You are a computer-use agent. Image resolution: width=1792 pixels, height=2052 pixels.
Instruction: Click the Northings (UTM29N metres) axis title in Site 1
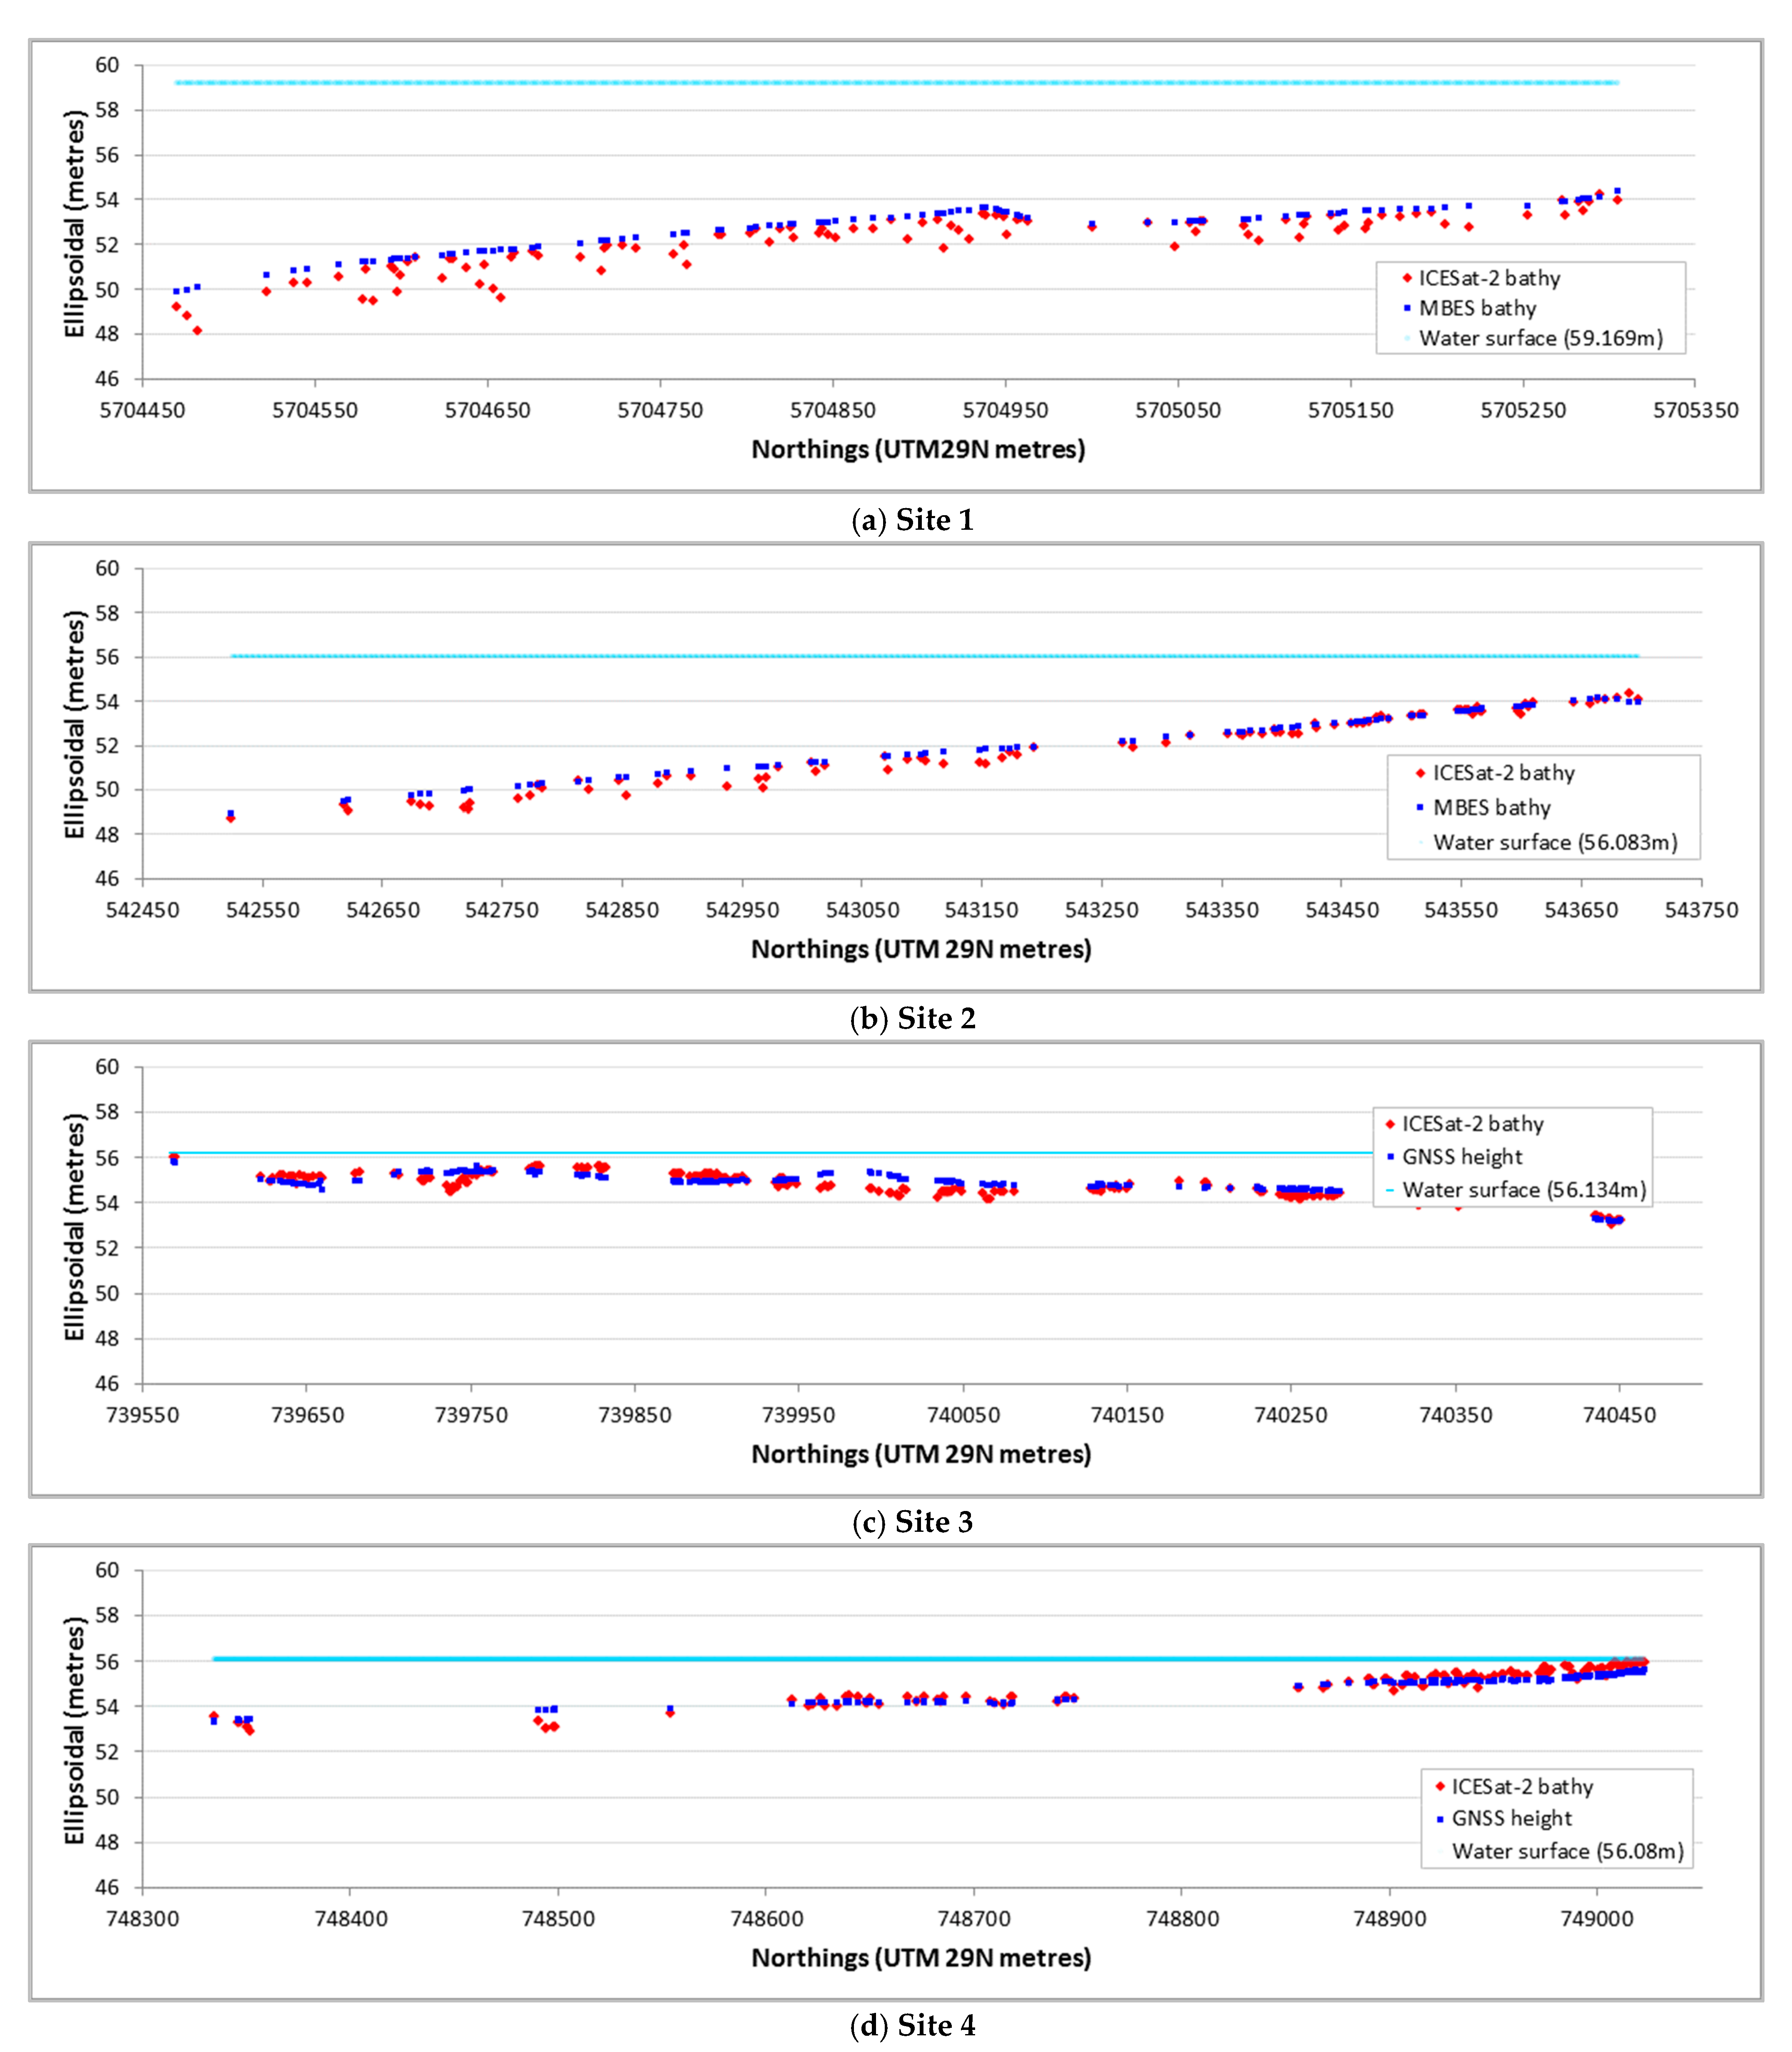pos(918,449)
